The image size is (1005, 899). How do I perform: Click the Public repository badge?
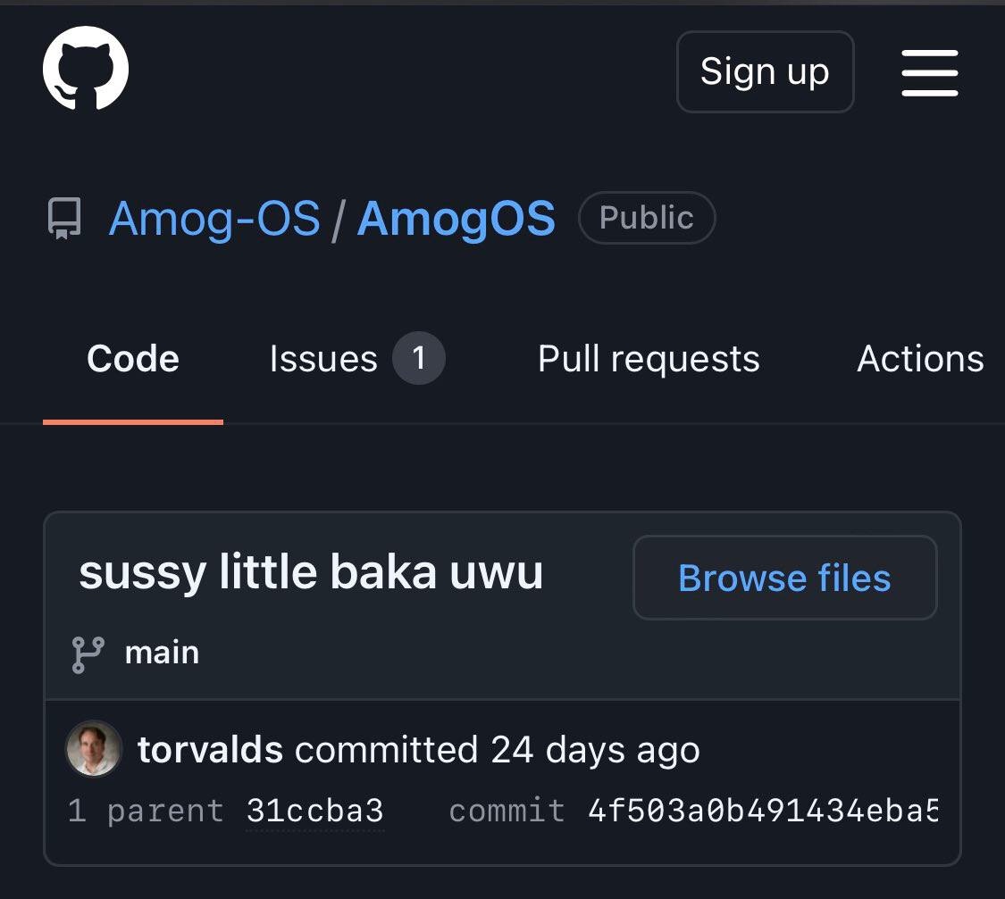[646, 217]
